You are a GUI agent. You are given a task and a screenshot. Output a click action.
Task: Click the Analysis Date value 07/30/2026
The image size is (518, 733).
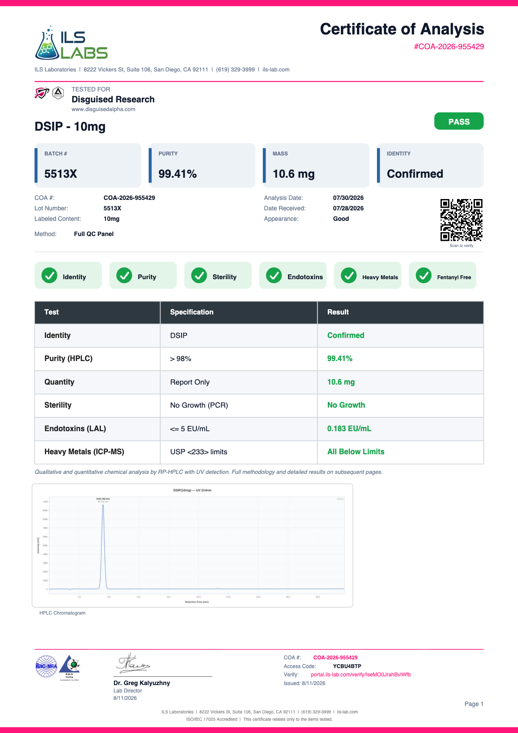(348, 198)
